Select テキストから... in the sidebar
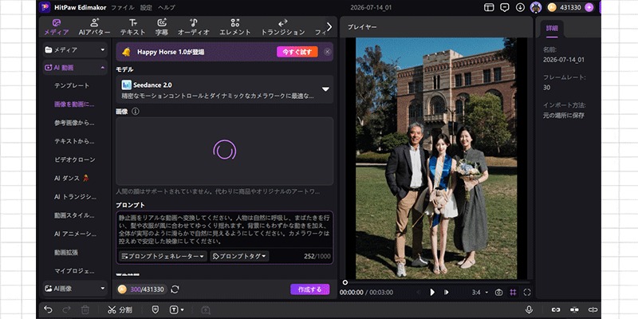The height and width of the screenshot is (319, 638). click(x=74, y=141)
